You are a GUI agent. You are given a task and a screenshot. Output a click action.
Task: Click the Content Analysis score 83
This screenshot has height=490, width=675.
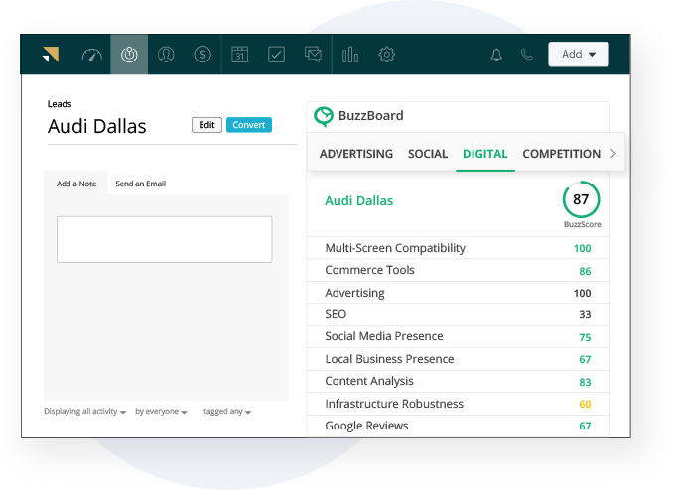pos(585,382)
